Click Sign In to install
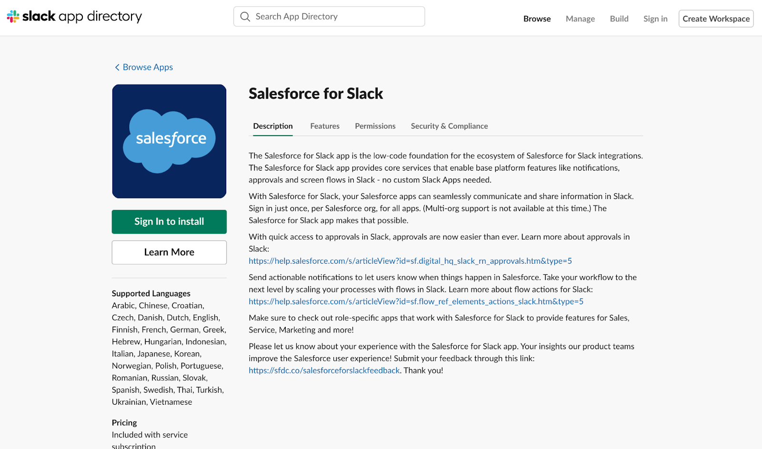This screenshot has width=762, height=449. coord(169,221)
